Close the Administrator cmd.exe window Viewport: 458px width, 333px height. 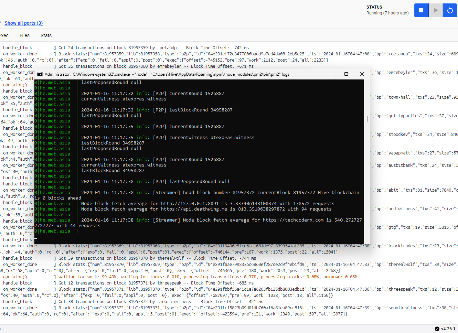(362, 74)
